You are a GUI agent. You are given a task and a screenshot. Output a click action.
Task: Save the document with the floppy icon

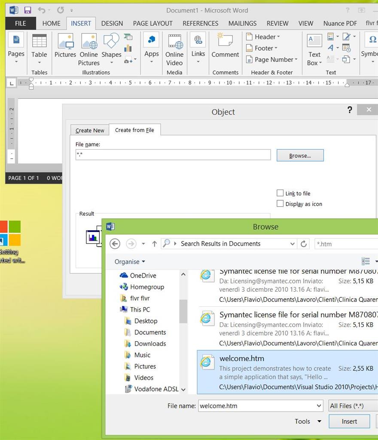pos(27,10)
